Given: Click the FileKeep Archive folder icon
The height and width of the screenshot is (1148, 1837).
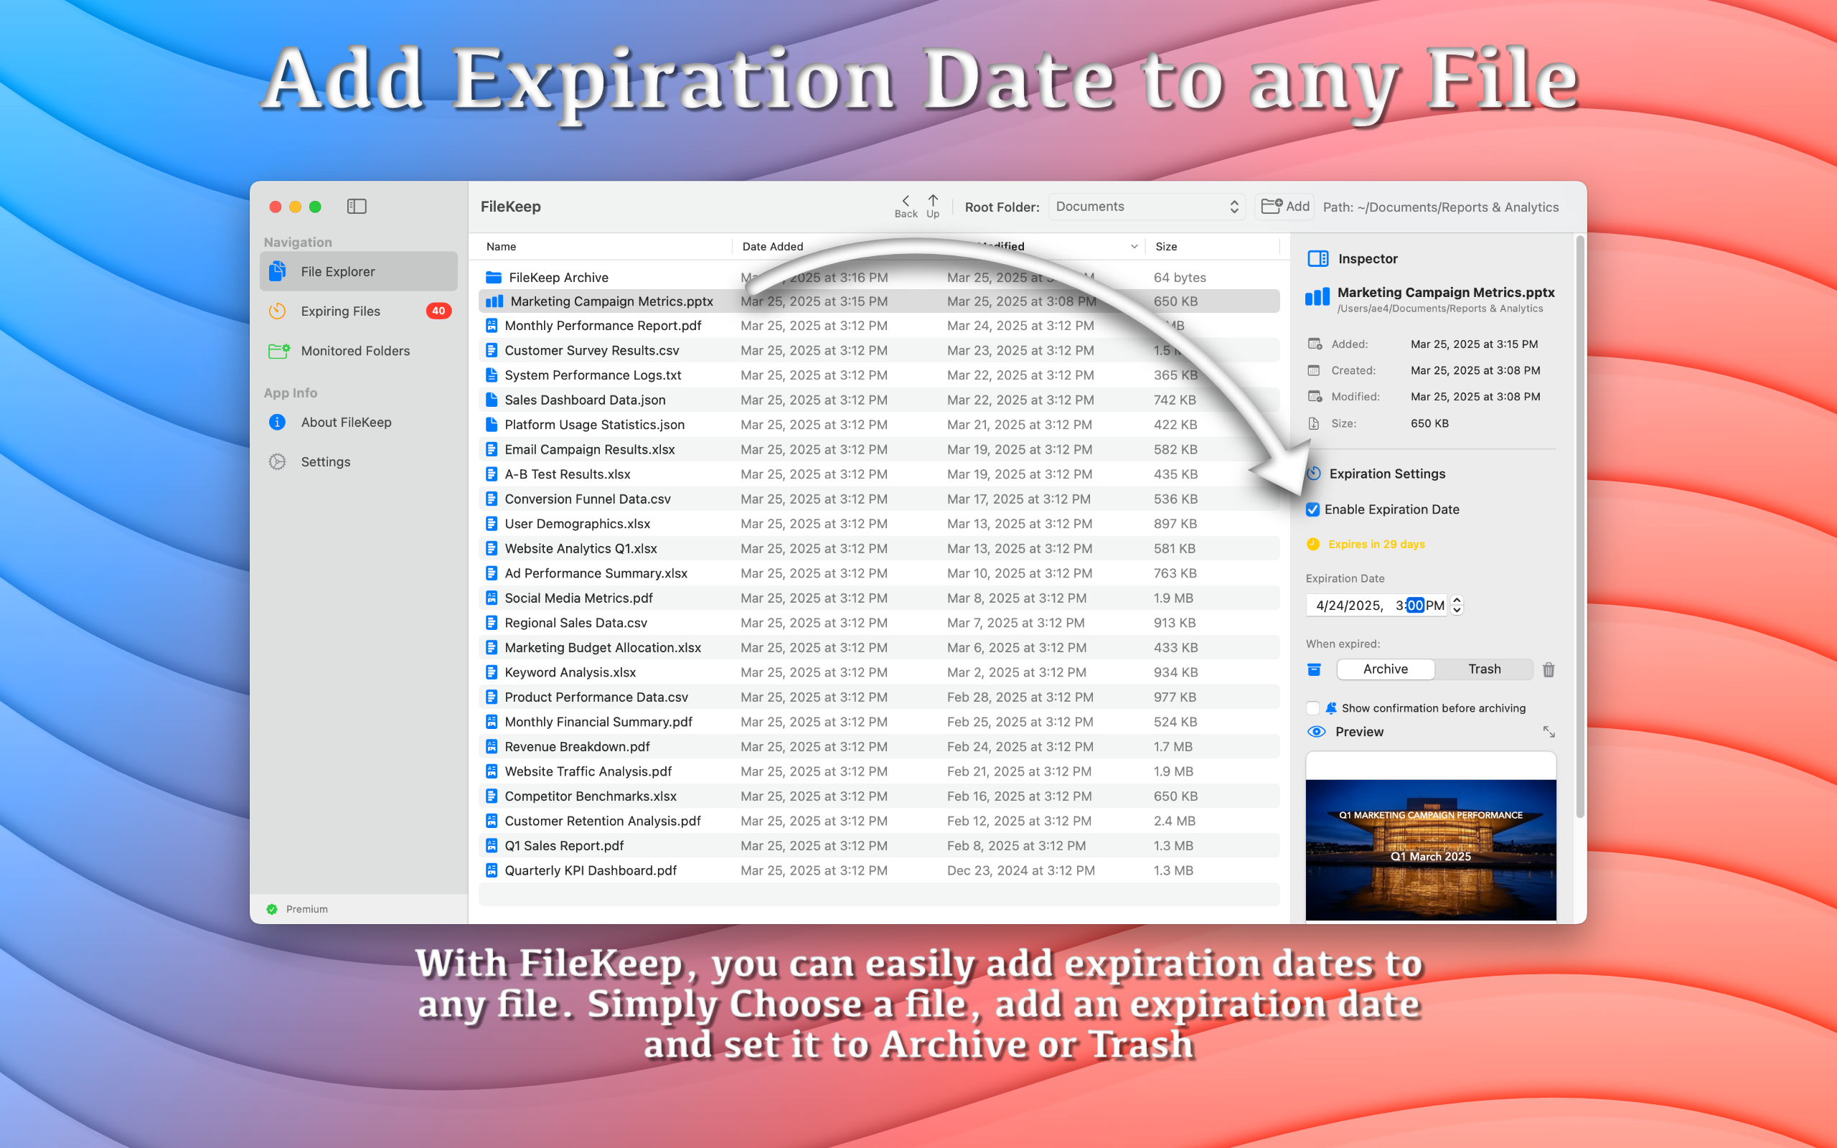Looking at the screenshot, I should (494, 277).
